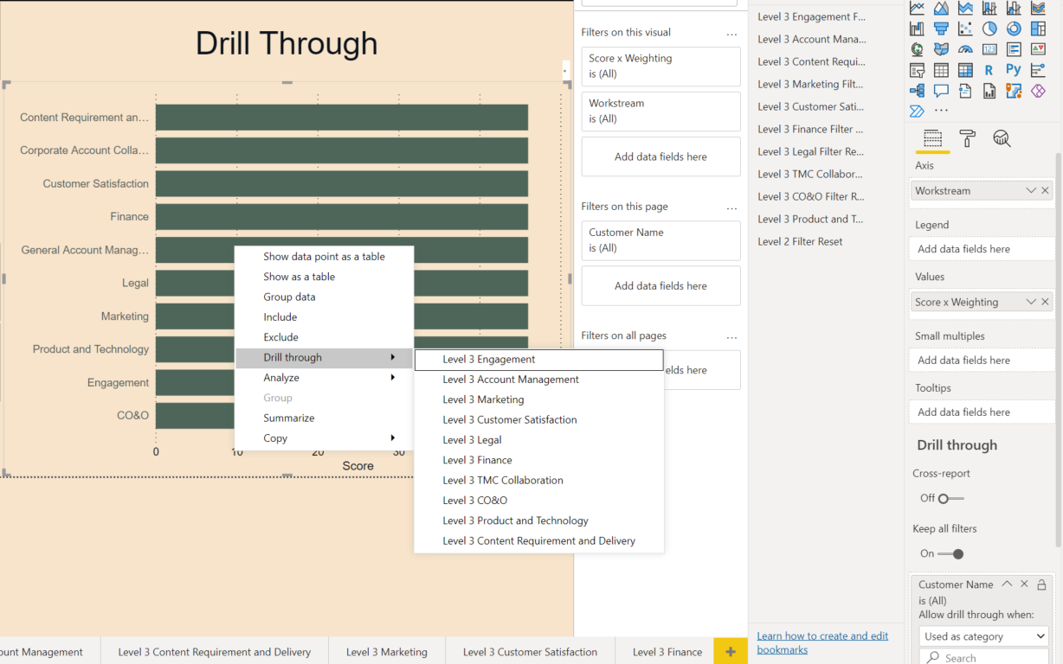The image size is (1063, 664).
Task: Choose the Gauge visualization
Action: (x=965, y=49)
